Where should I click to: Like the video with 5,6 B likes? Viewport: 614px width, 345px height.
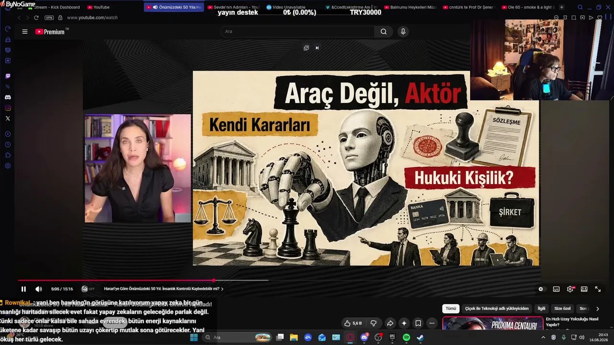pos(354,323)
